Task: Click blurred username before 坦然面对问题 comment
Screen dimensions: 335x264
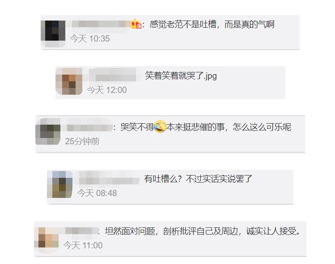Action: (81, 231)
